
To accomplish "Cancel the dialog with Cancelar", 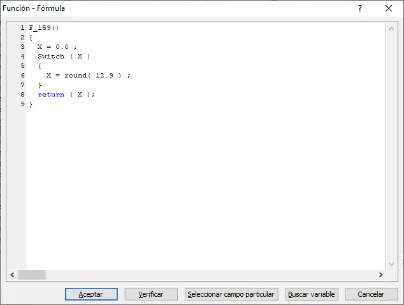I will coord(372,294).
